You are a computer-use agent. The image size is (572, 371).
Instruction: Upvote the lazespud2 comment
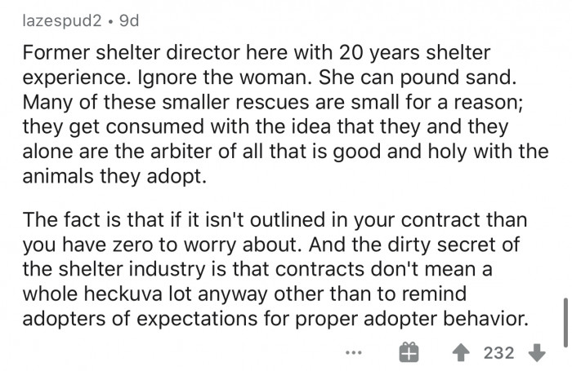462,352
